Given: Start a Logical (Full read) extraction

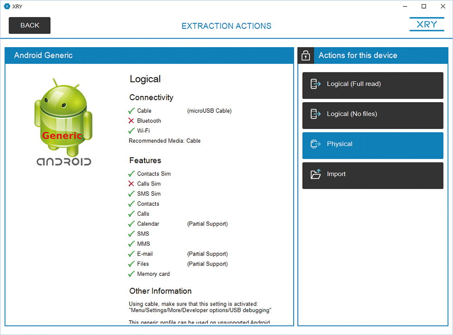Looking at the screenshot, I should pos(373,85).
